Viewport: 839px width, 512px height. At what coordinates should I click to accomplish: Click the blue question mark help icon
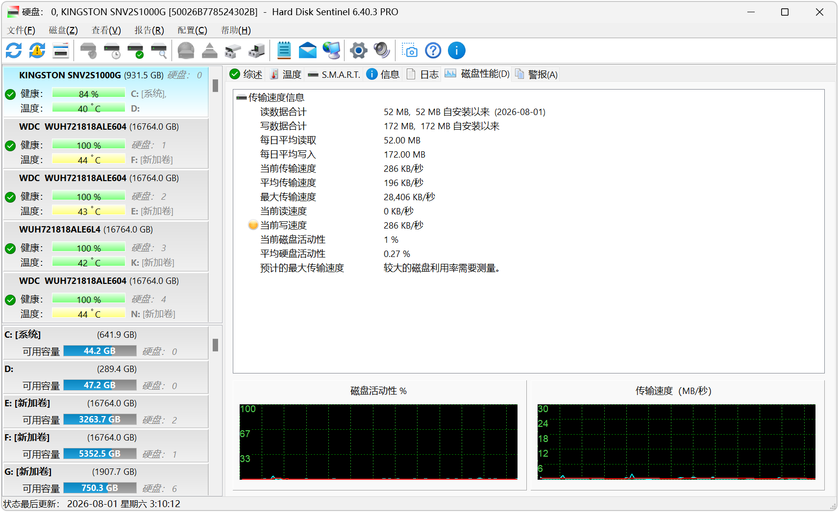coord(433,50)
